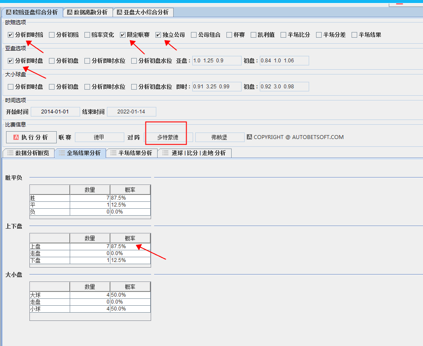Open the 德甲 league selector field
Viewport: 423px width, 346px height.
click(x=99, y=137)
